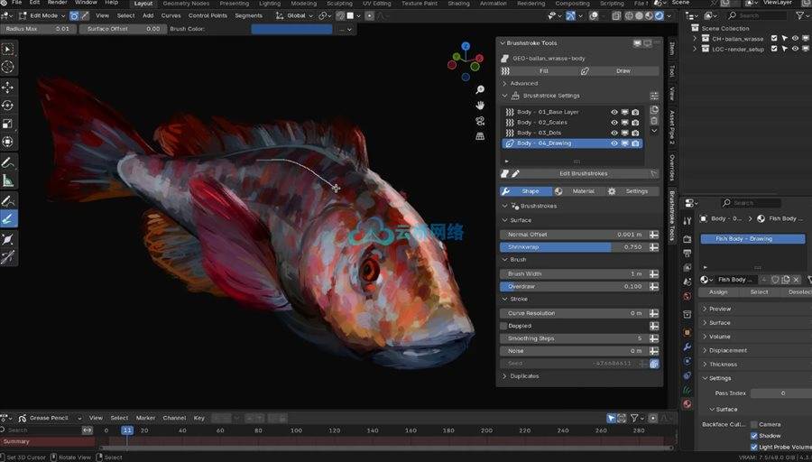This screenshot has width=812, height=462.
Task: Hide Body - 02_Scales eye icon
Action: (x=614, y=122)
